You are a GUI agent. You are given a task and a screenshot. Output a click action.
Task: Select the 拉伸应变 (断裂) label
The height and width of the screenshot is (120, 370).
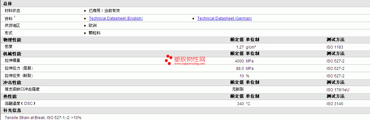pyautogui.click(x=19, y=76)
